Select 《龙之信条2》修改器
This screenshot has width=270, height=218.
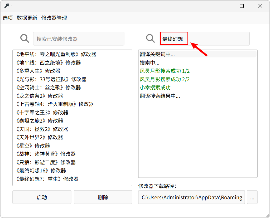pos(72,96)
